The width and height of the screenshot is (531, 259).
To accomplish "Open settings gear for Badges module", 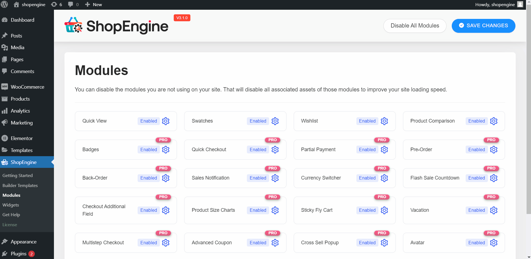I will tap(166, 150).
